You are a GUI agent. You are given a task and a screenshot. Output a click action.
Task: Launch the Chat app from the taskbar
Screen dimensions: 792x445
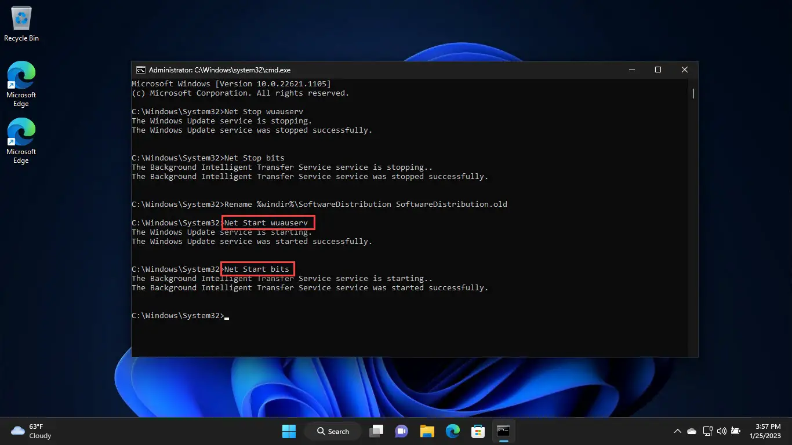tap(401, 431)
